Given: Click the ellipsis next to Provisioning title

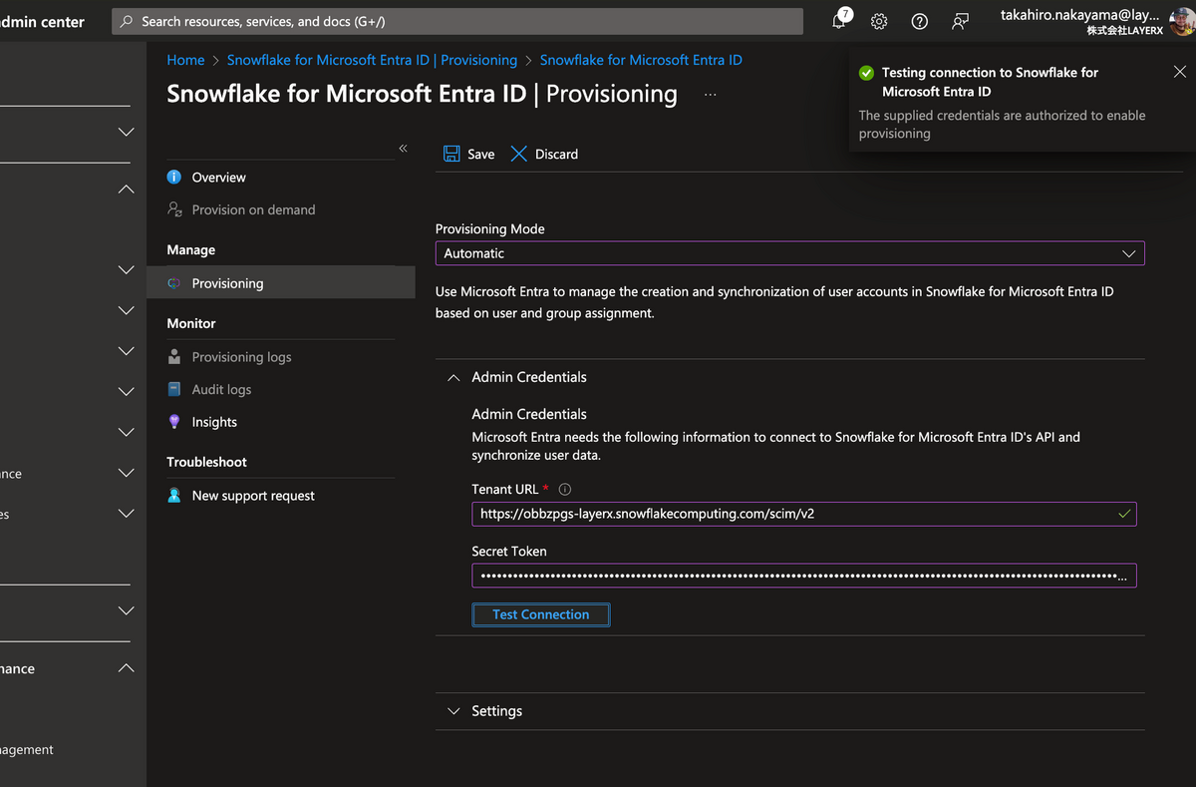Looking at the screenshot, I should tap(710, 94).
